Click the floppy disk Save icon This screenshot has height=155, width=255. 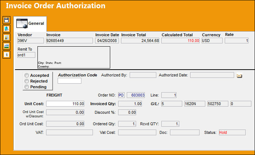click(x=6, y=20)
